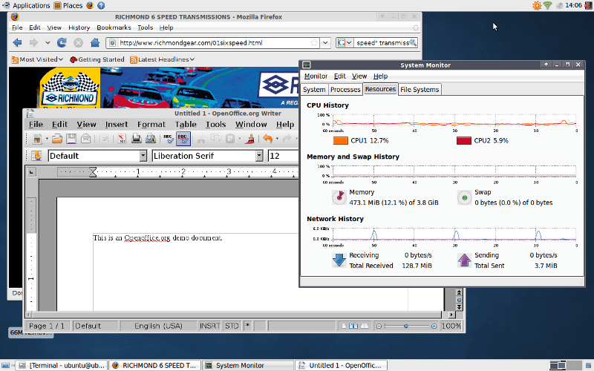Click the search magnifier in Firefox search box
The height and width of the screenshot is (371, 594).
(x=413, y=43)
